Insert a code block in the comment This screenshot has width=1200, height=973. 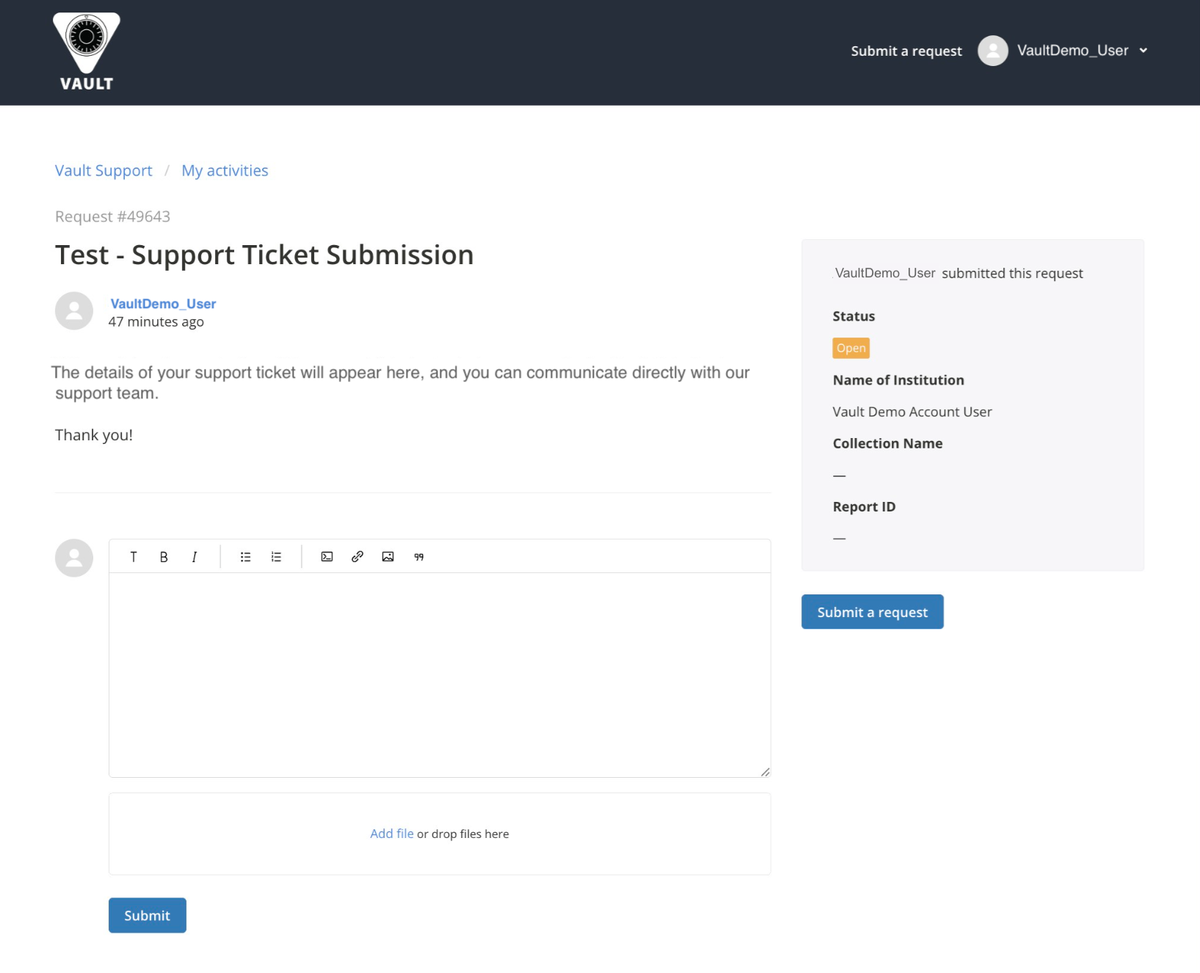(x=327, y=557)
